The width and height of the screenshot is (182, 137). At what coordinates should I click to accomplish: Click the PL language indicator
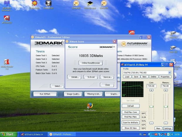(x=140, y=134)
